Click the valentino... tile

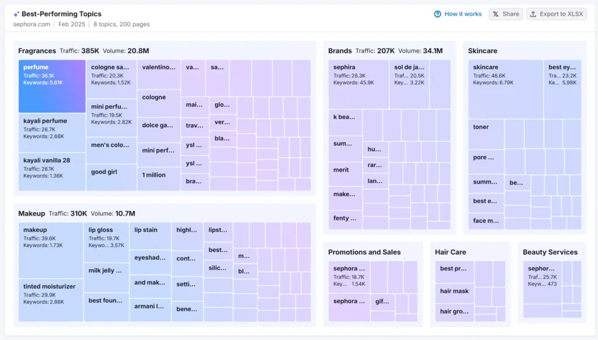(x=159, y=74)
